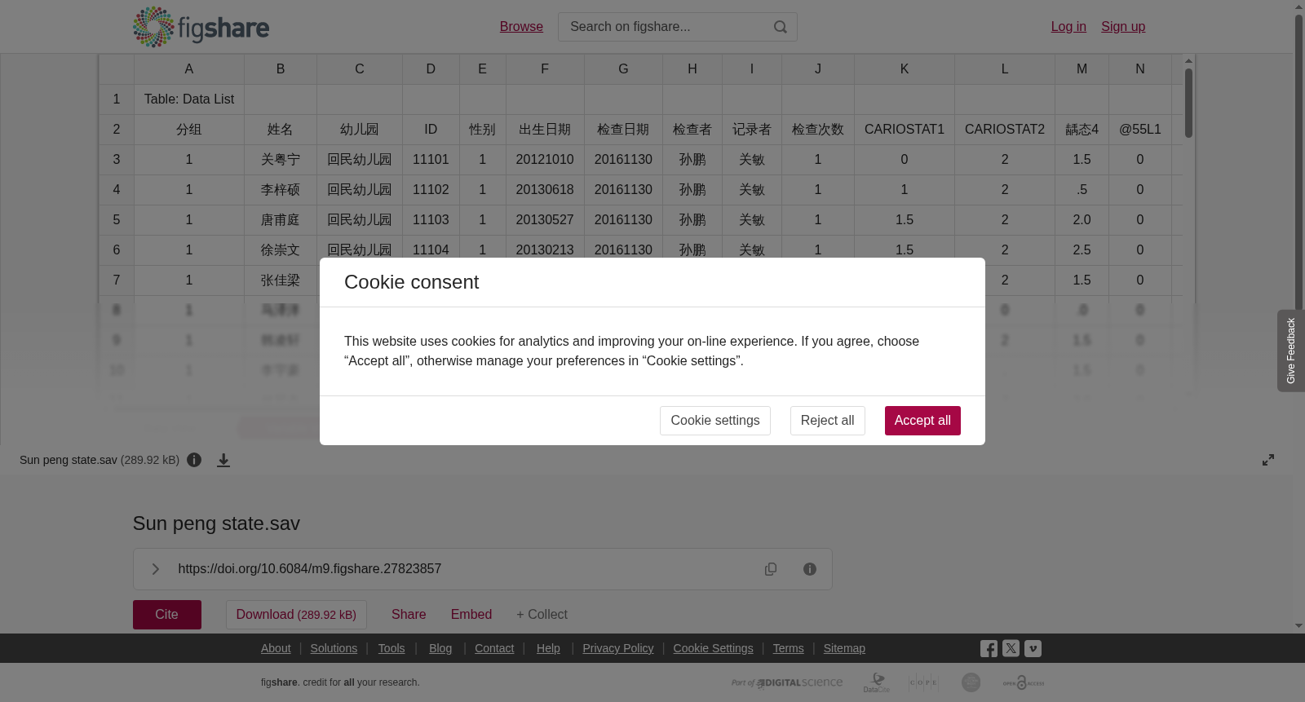Open Help footer link

coord(548,648)
